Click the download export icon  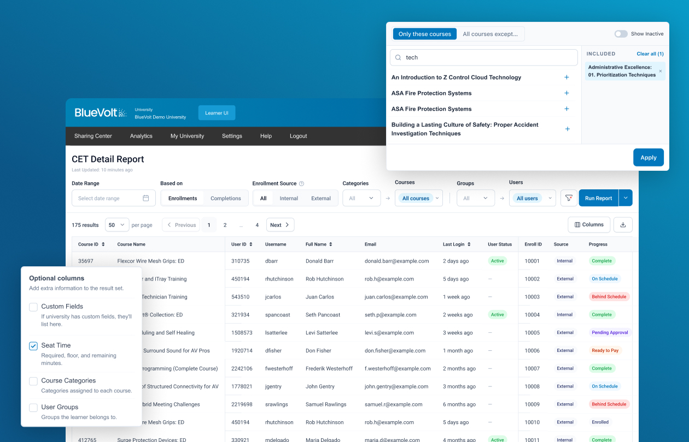tap(623, 225)
